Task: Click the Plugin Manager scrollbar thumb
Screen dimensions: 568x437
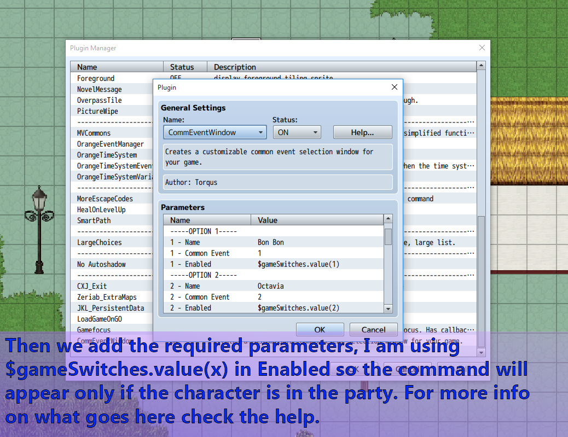Action: tap(481, 281)
